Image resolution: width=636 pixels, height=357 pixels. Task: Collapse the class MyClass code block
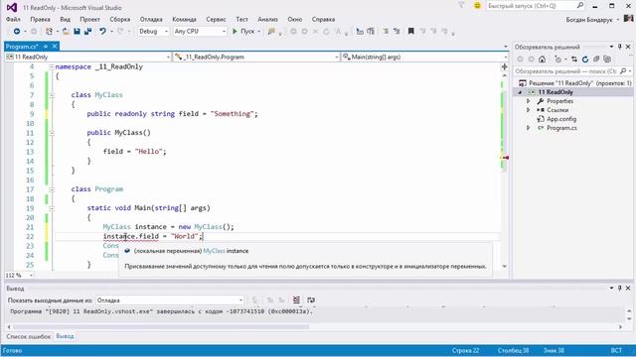[52, 95]
